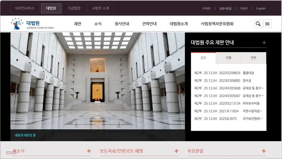Screen dimensions: 282x159
Task: Open the site search with the magnifier icon
Action: click(258, 24)
